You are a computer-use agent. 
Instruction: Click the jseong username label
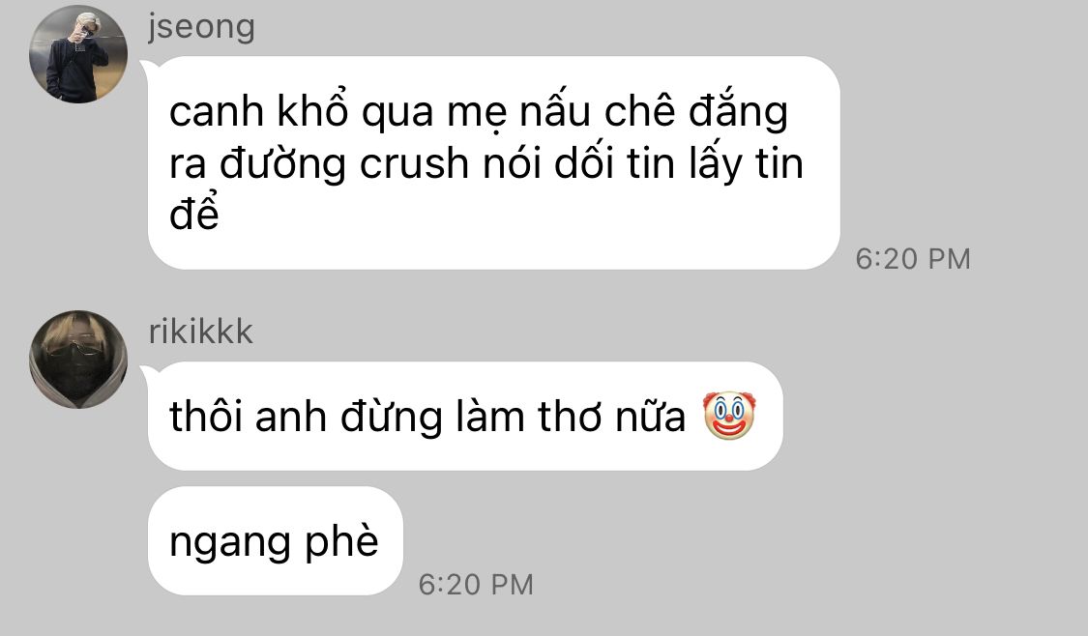[201, 27]
